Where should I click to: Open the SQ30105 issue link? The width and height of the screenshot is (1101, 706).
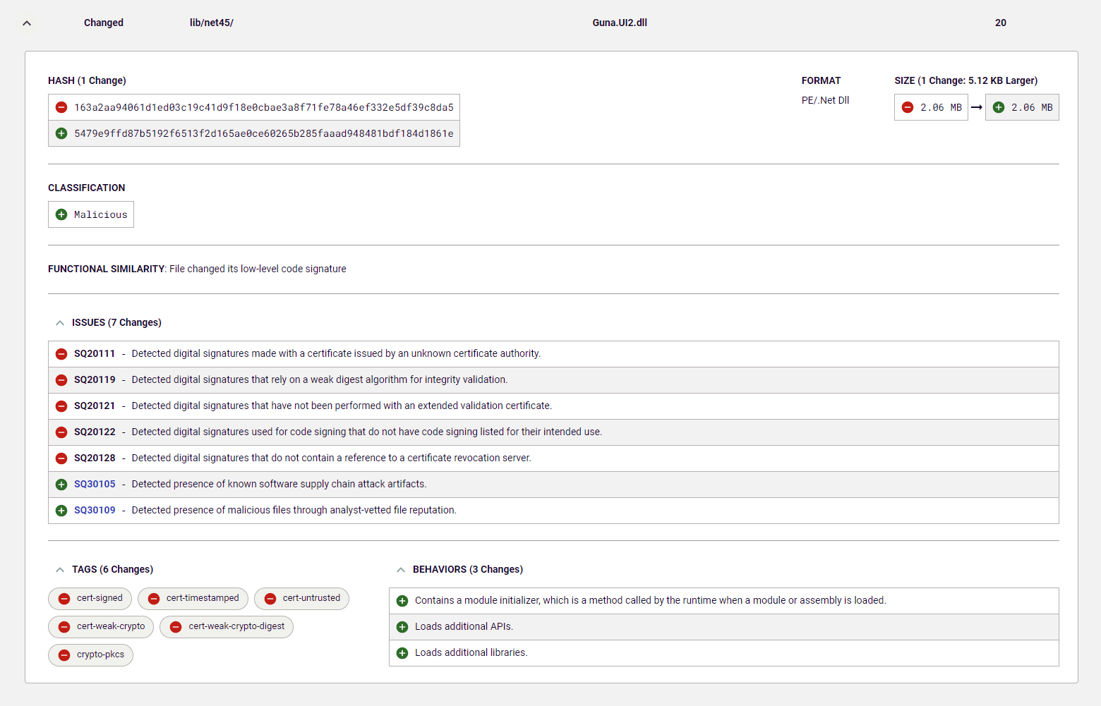[x=95, y=485]
